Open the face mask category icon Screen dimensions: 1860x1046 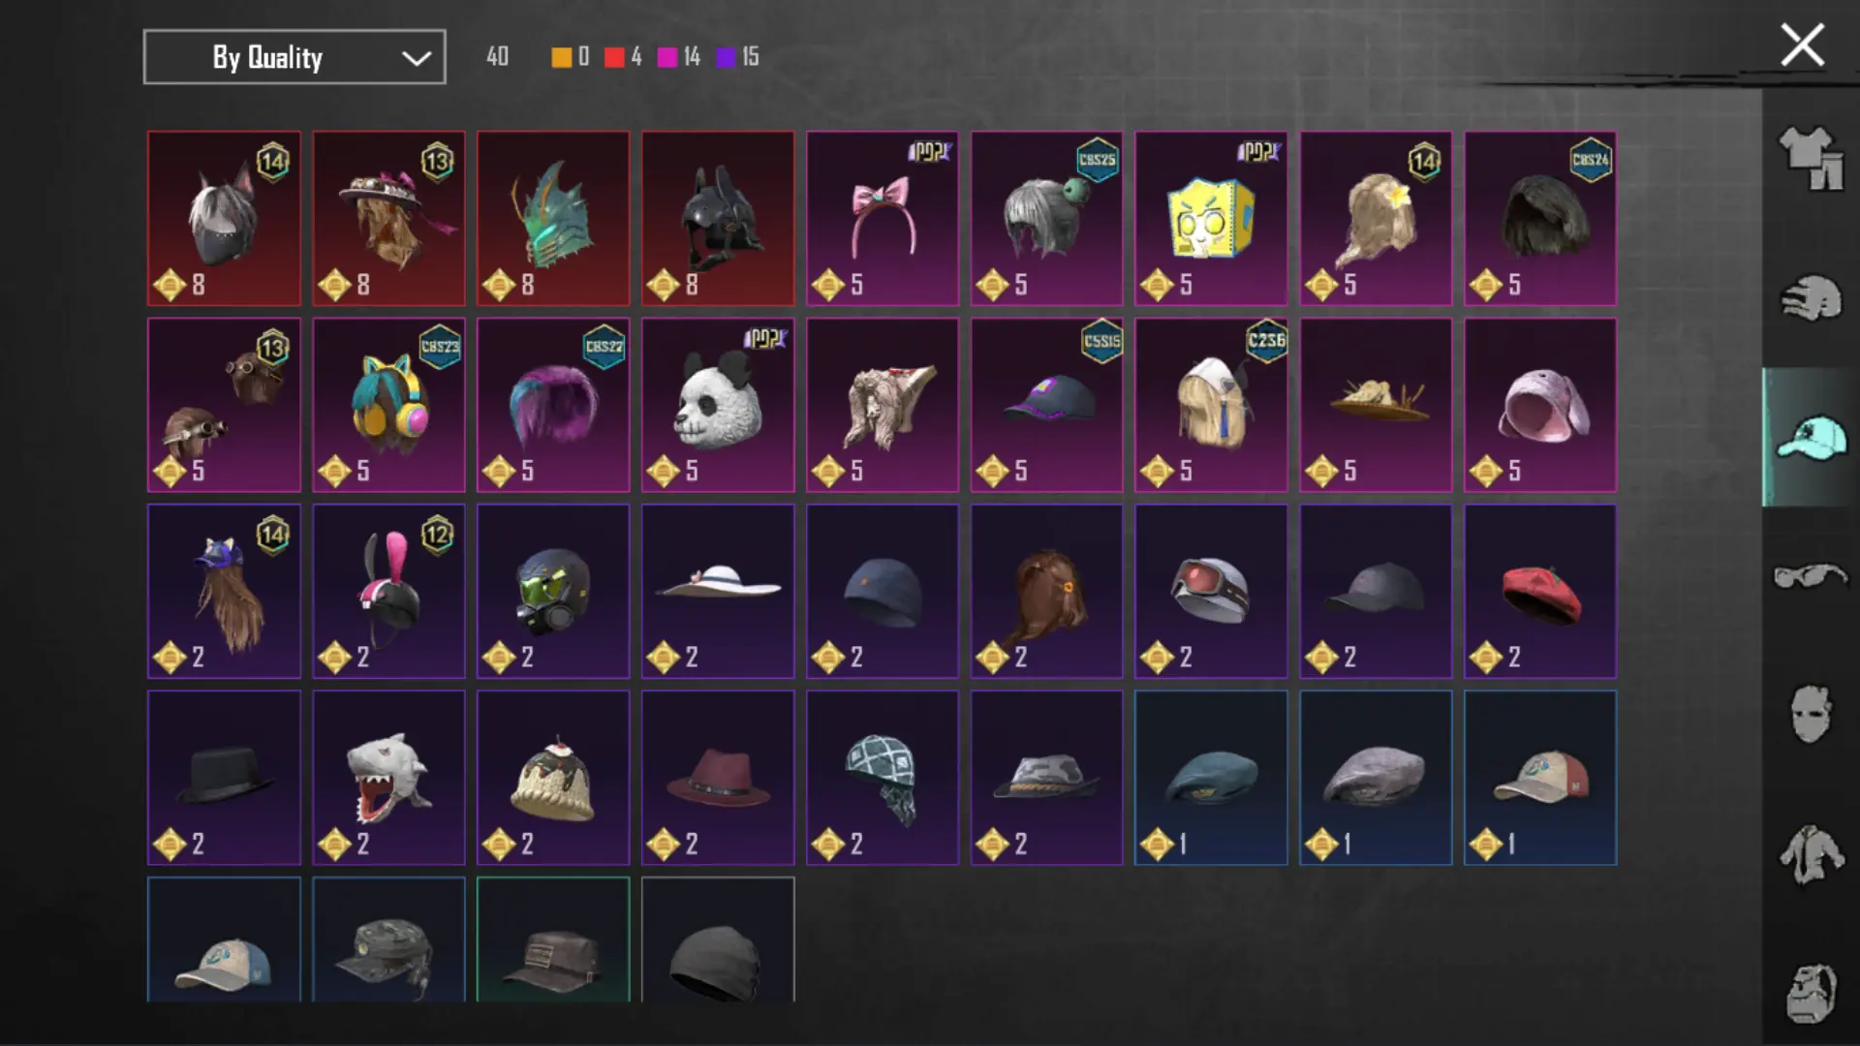(1811, 714)
